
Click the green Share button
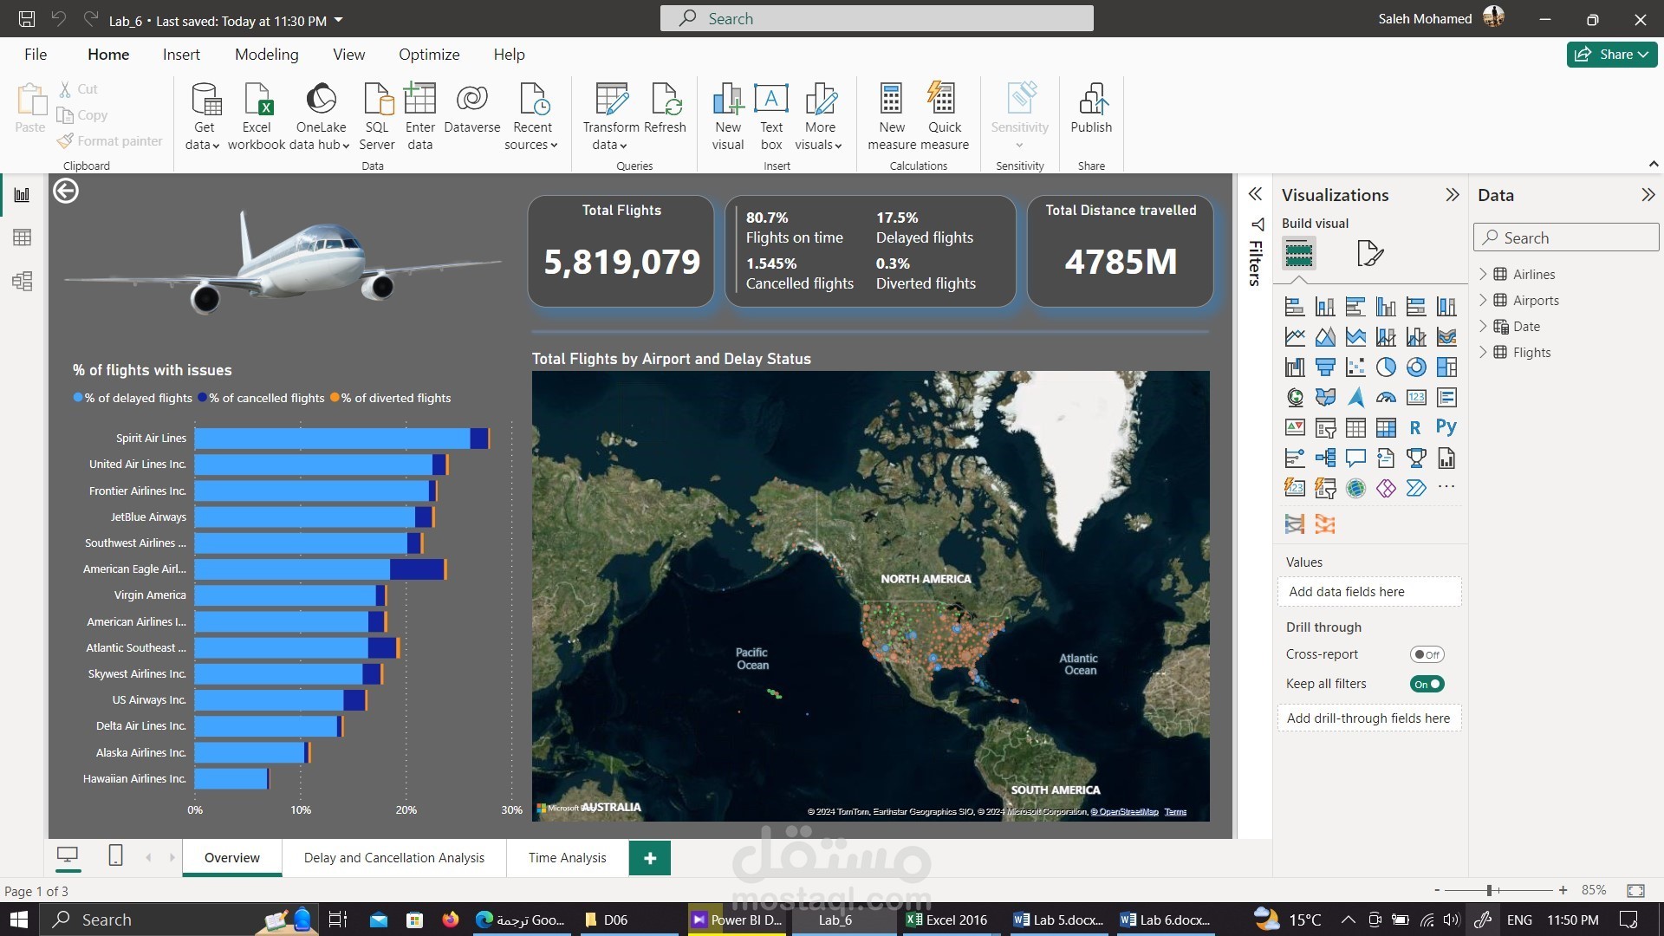click(1611, 54)
